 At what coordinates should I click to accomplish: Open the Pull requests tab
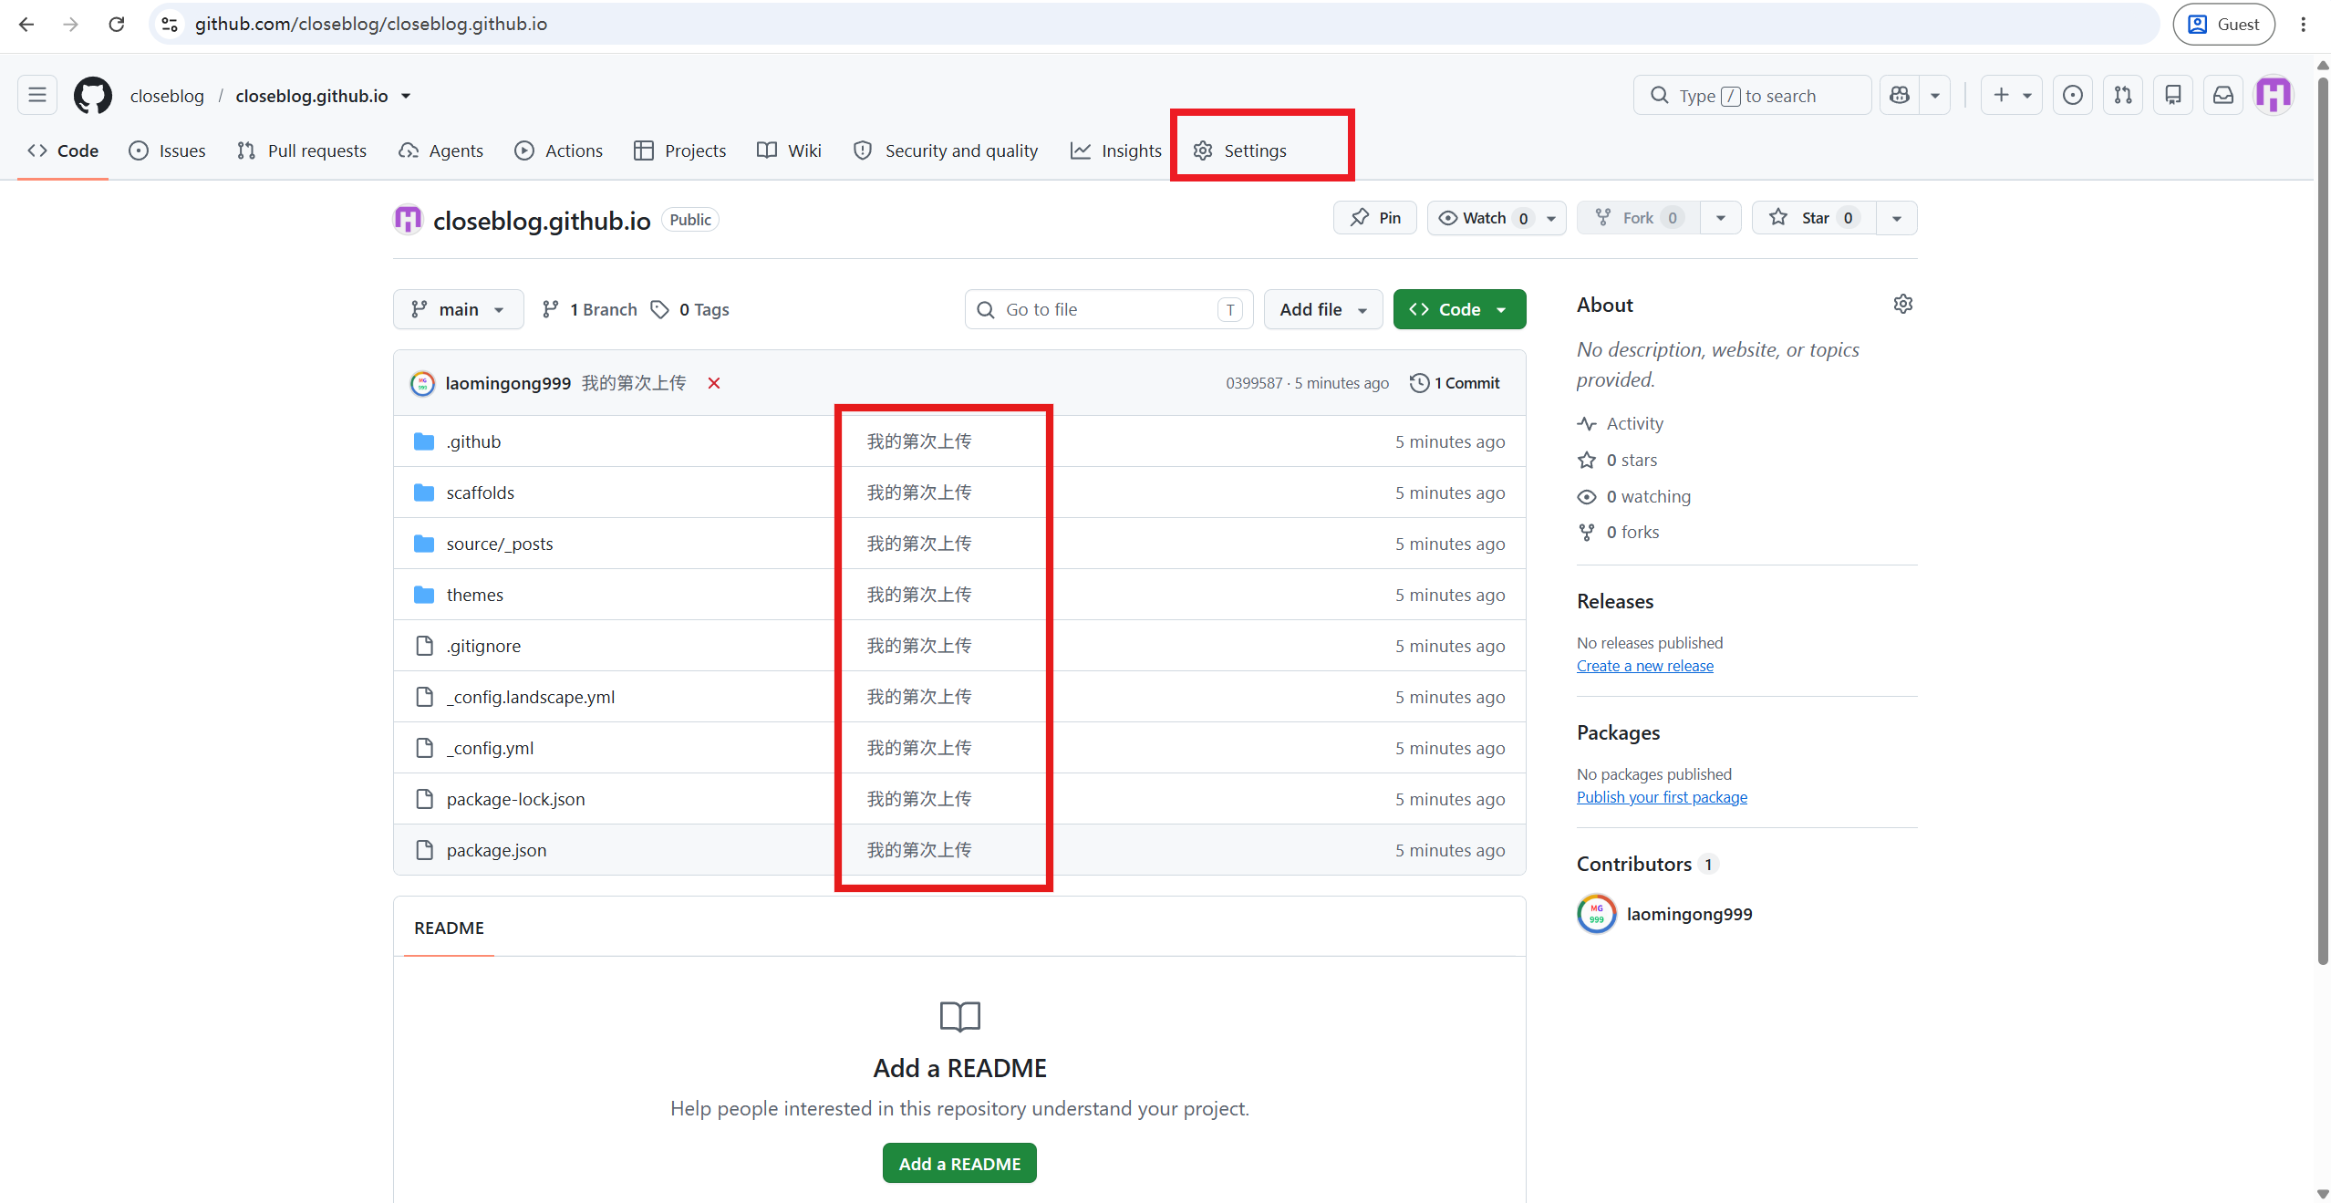point(302,150)
